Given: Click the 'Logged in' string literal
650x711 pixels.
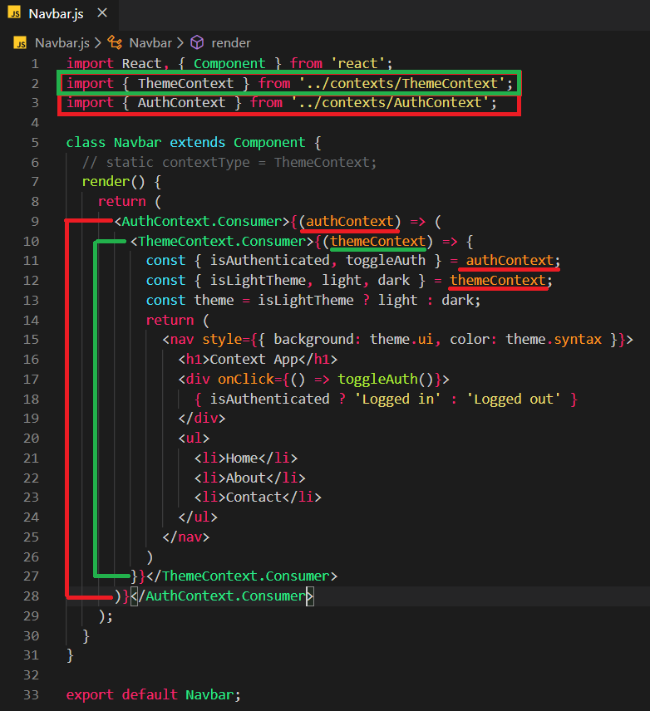Looking at the screenshot, I should coord(377,399).
